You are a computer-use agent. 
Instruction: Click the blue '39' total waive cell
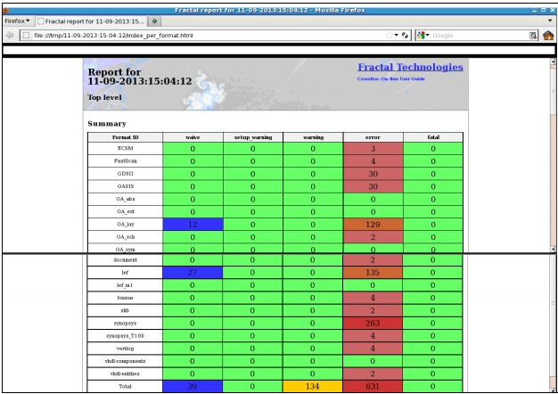[x=193, y=386]
